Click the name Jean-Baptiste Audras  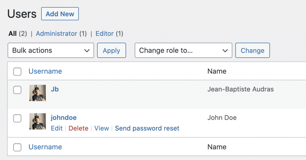pos(241,89)
